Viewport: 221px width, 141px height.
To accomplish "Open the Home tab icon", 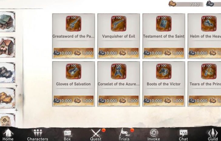I will [x=8, y=135].
